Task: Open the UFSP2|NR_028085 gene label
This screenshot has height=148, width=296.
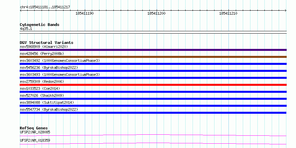Action: pyautogui.click(x=35, y=132)
